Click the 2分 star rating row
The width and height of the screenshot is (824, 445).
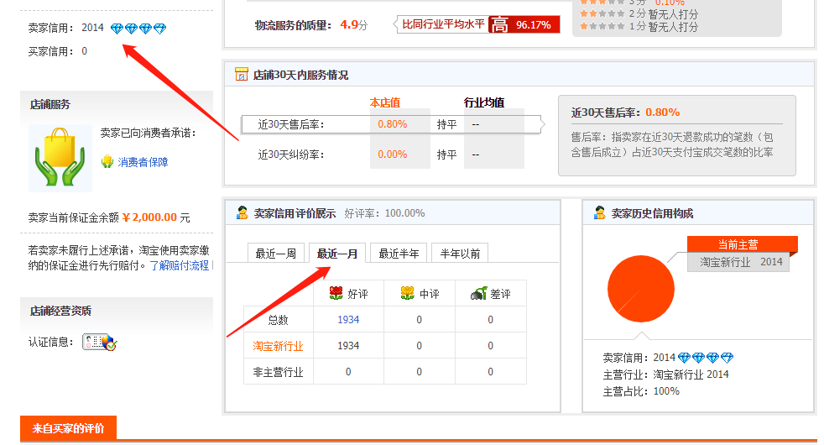pyautogui.click(x=639, y=14)
